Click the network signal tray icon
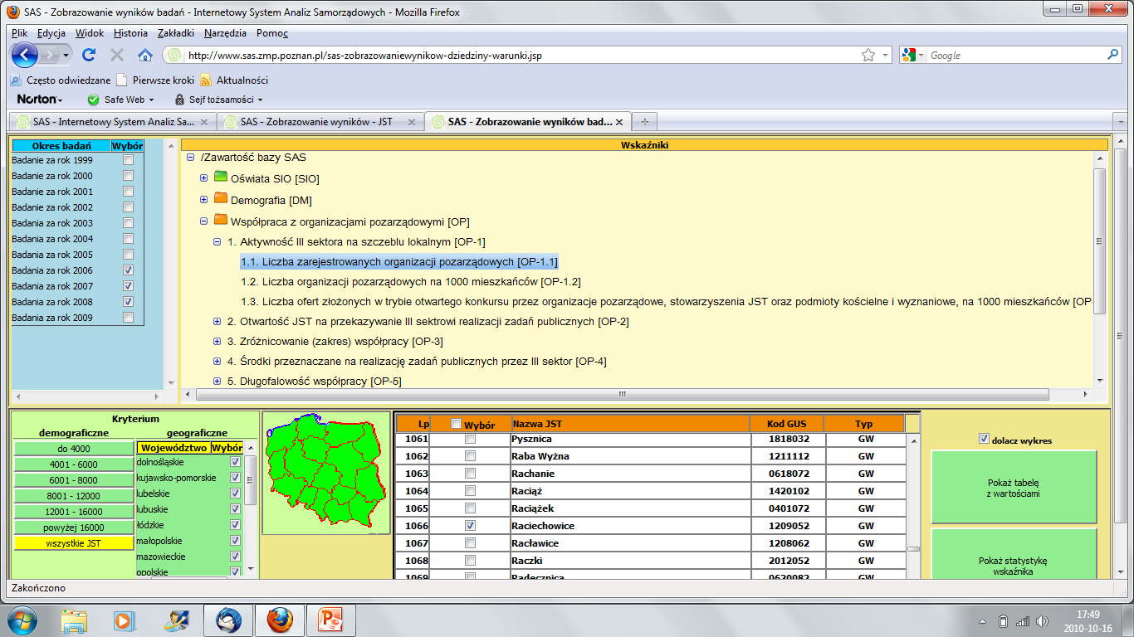 (x=1023, y=621)
